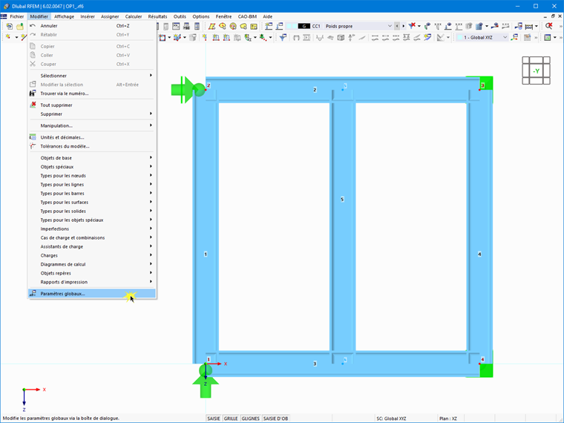The width and height of the screenshot is (564, 423).
Task: Expand Types pour les barres submenu
Action: [x=92, y=194]
